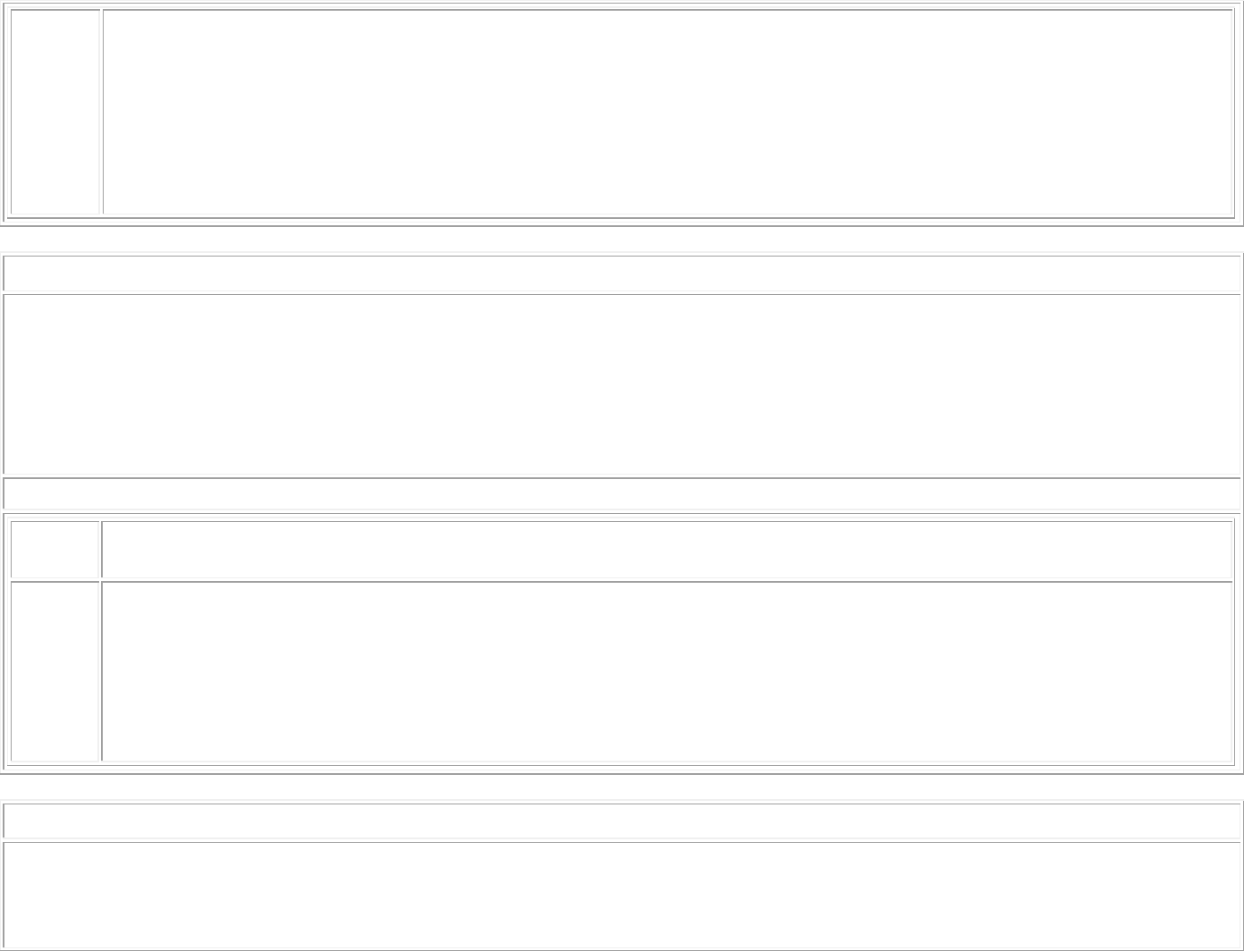Click the vertical divider between nested table's lower cells
Viewport: 1244px width, 951px height.
[100, 671]
